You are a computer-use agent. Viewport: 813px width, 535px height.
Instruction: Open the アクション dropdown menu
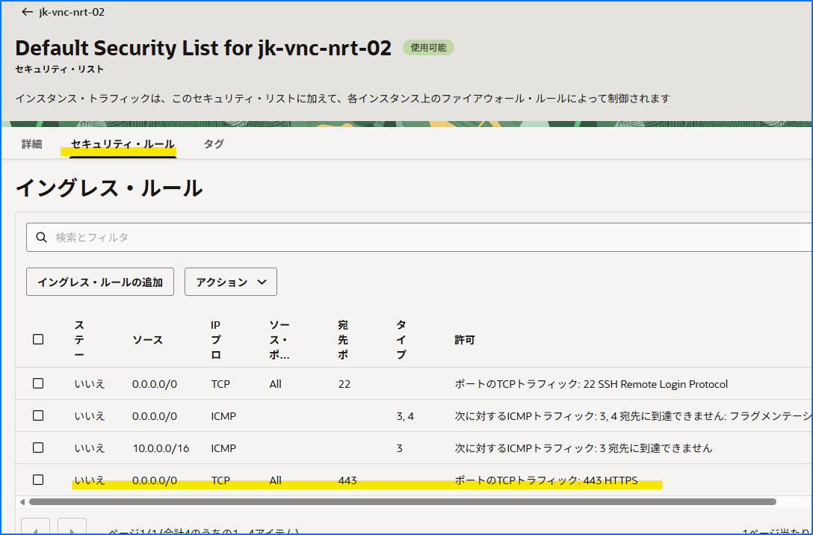[231, 282]
